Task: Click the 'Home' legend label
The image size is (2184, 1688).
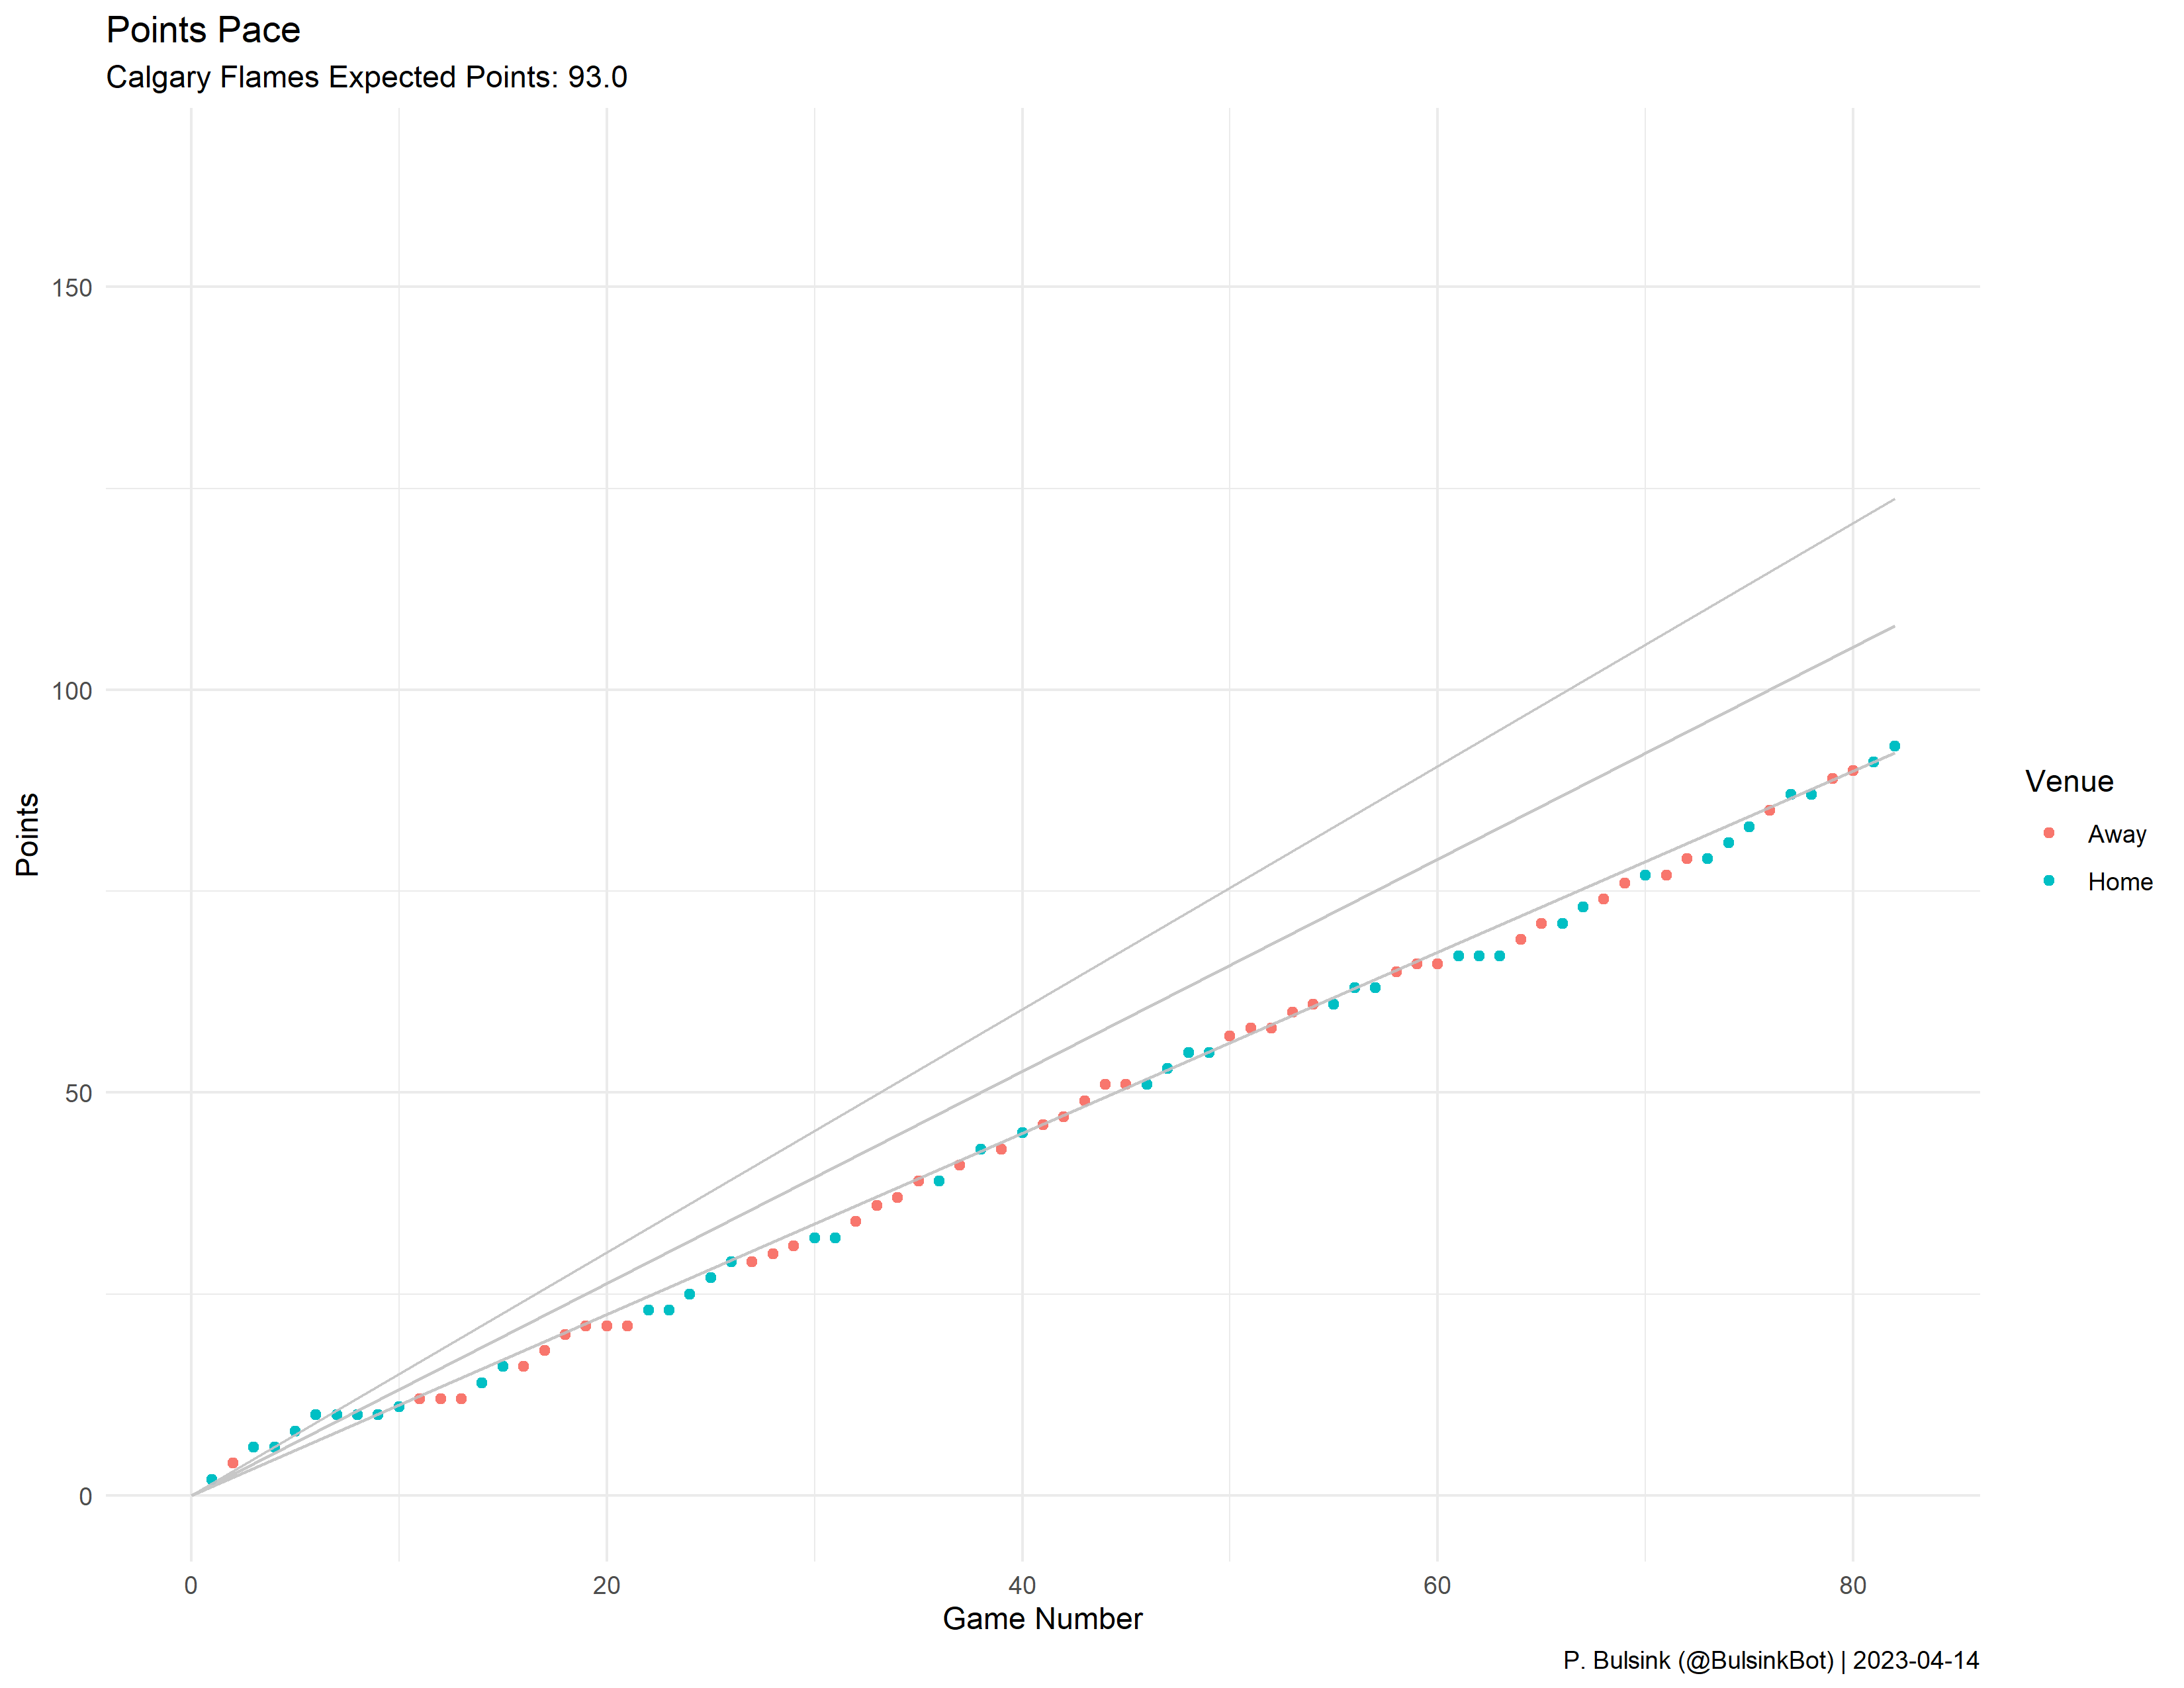Action: 2120,882
